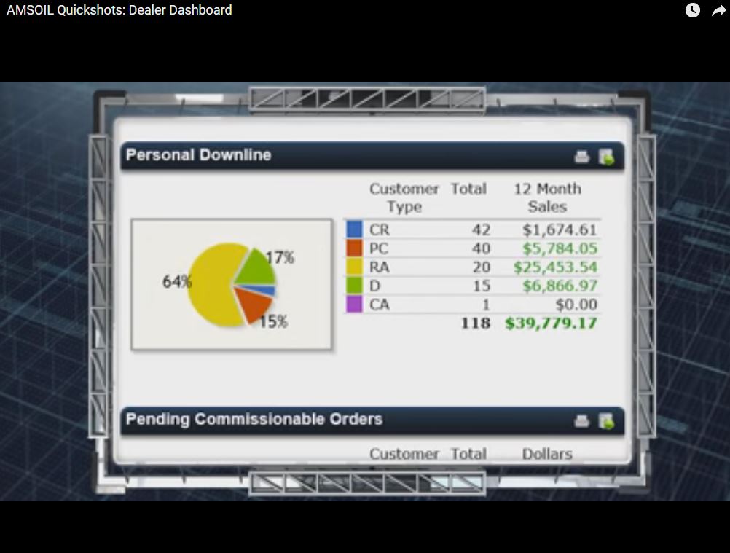Click the D total of 15

pyautogui.click(x=482, y=286)
